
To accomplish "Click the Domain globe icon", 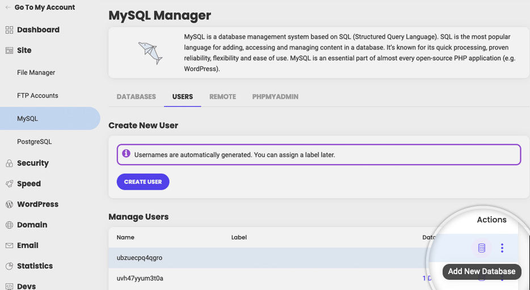I will [x=9, y=225].
